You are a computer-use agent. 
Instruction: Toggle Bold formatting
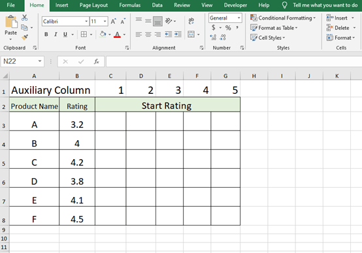click(46, 35)
